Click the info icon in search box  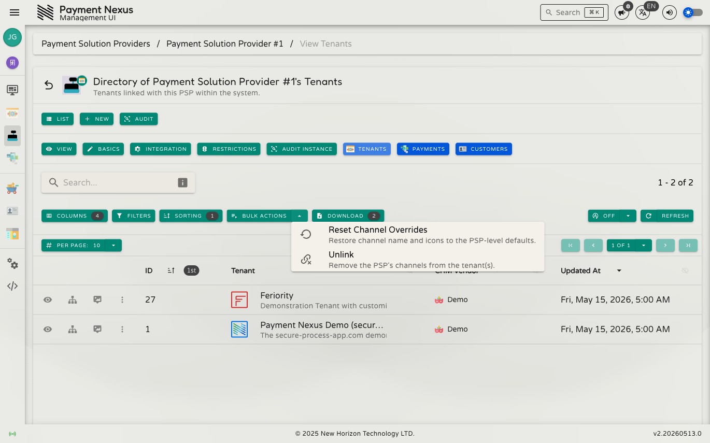coord(182,182)
